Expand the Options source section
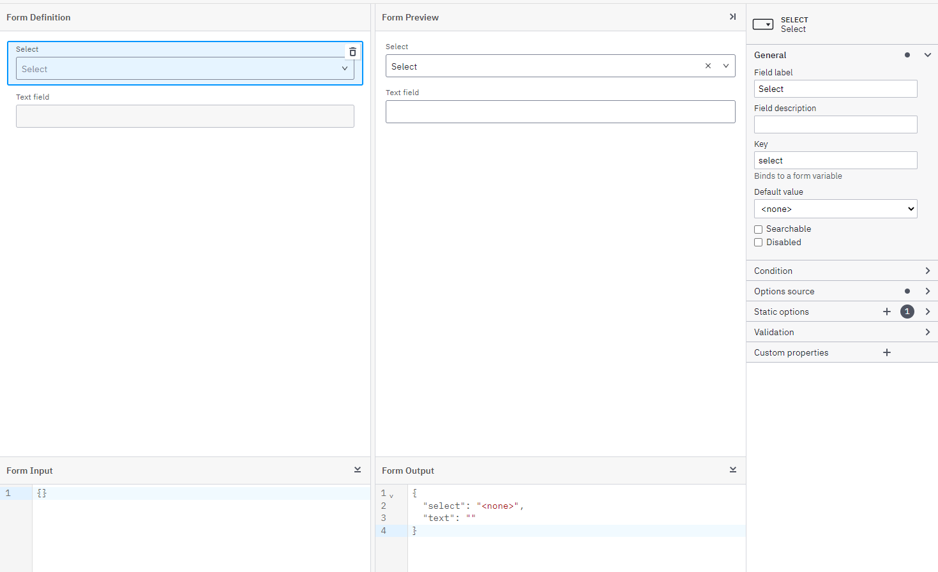 (928, 290)
